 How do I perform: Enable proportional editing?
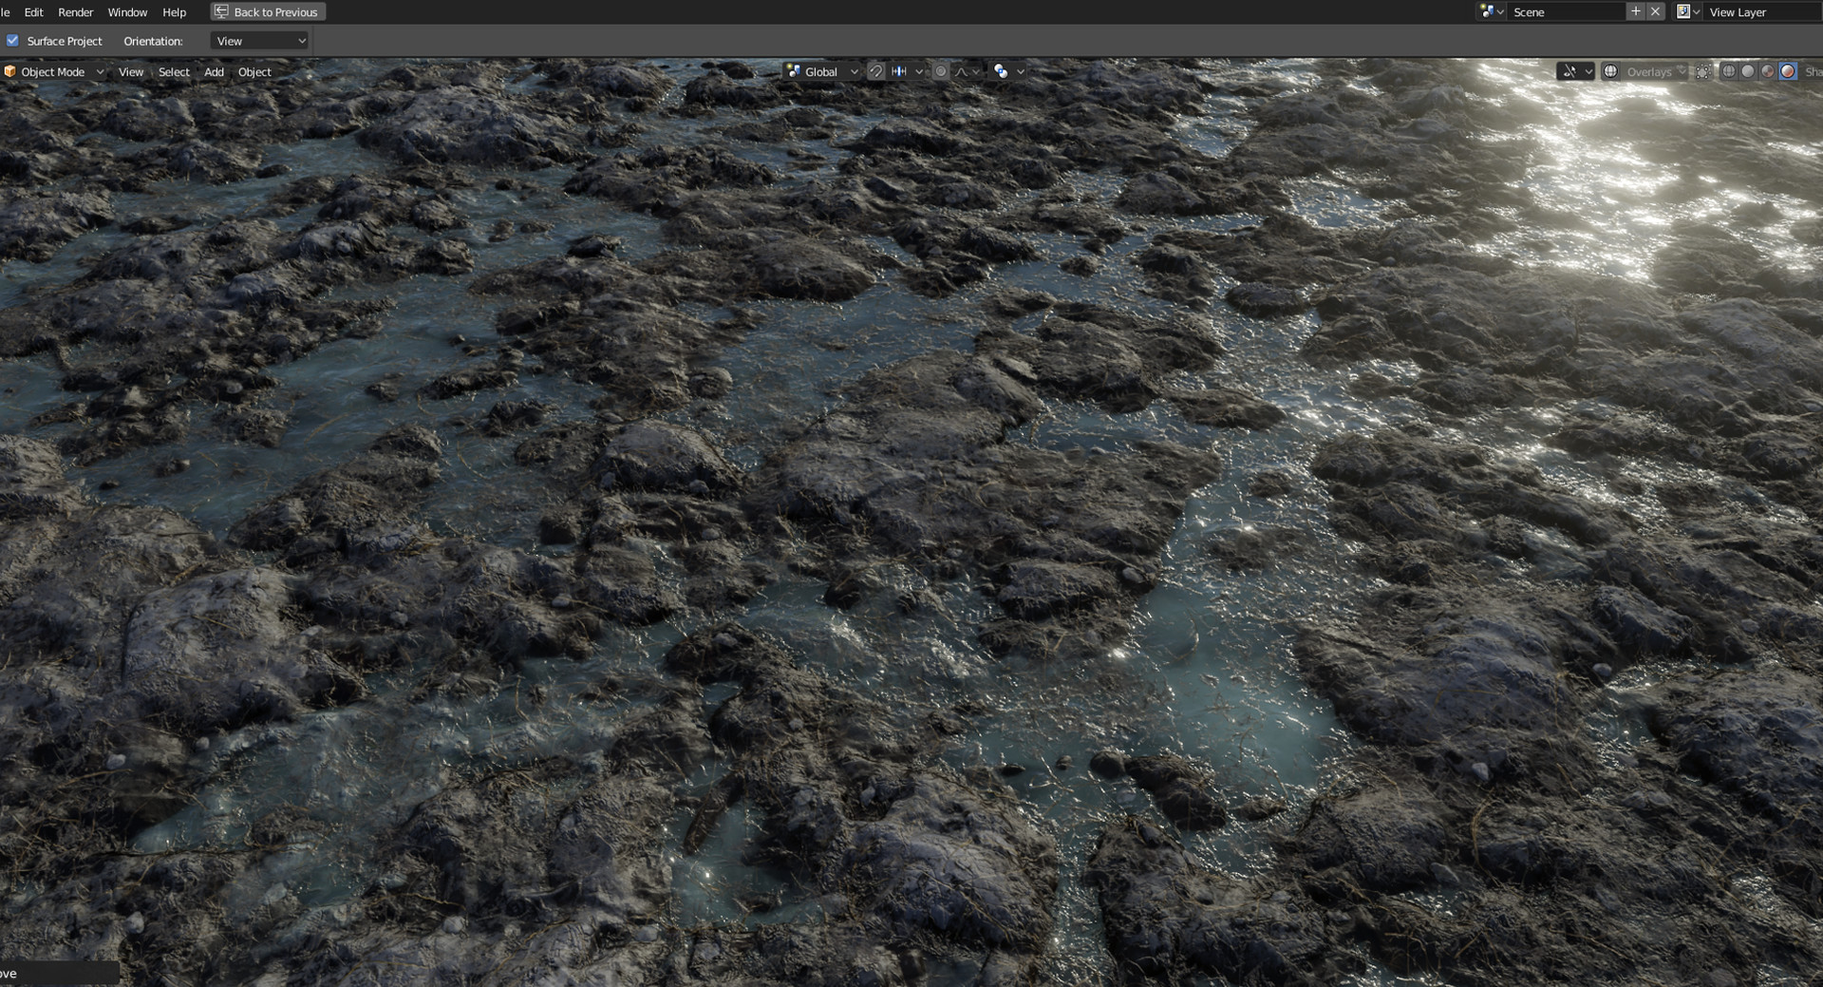pos(941,71)
